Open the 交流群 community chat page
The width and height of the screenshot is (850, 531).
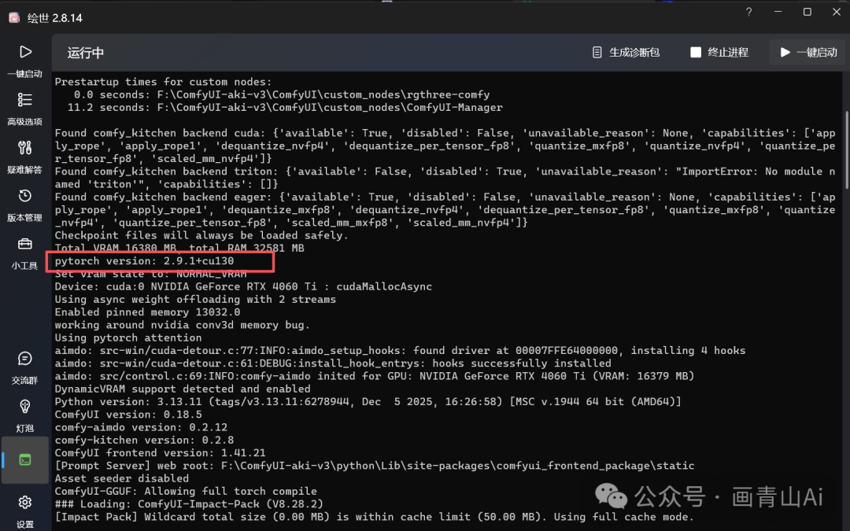tap(24, 367)
